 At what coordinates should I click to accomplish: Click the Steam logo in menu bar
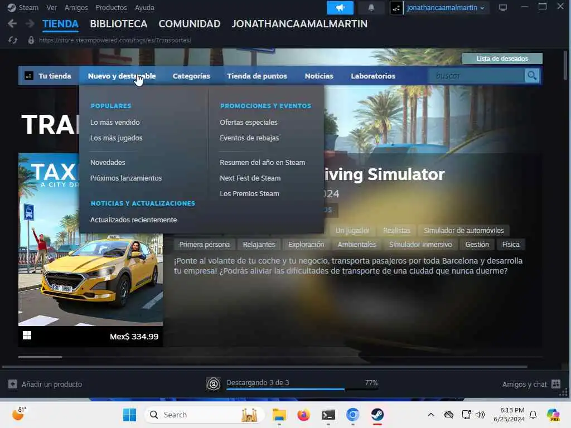(x=12, y=8)
